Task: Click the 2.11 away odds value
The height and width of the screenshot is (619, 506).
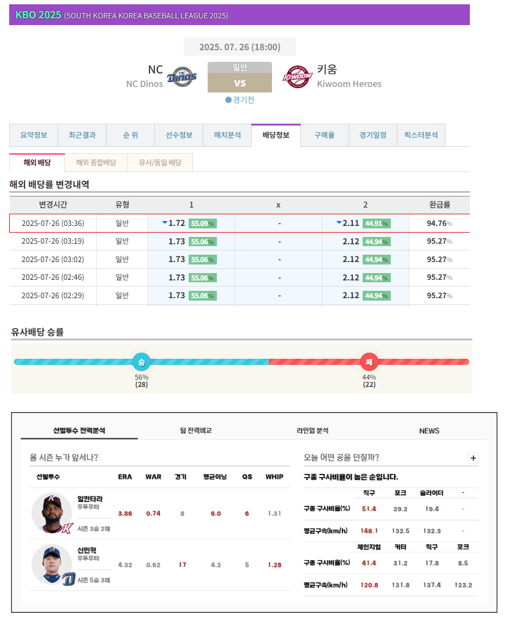Action: pyautogui.click(x=351, y=223)
